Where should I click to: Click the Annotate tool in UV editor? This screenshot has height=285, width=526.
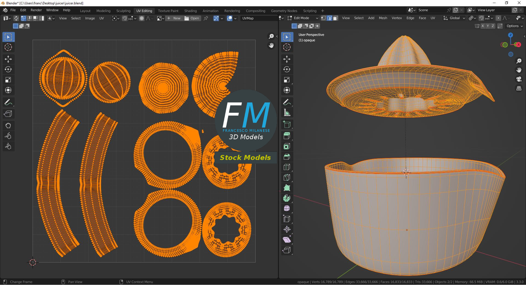(8, 102)
